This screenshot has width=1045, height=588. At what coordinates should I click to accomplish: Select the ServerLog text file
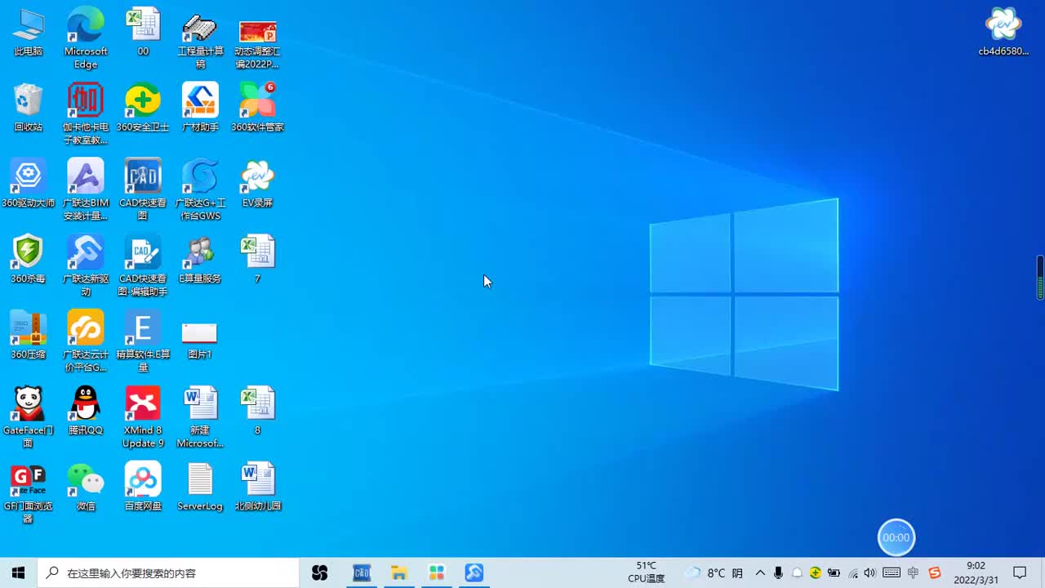[200, 488]
